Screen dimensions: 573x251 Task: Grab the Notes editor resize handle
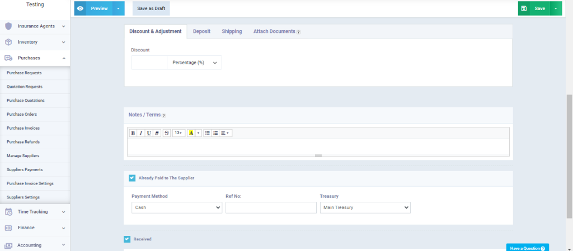click(x=318, y=155)
